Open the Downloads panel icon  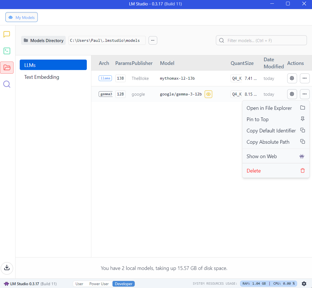coord(7,268)
